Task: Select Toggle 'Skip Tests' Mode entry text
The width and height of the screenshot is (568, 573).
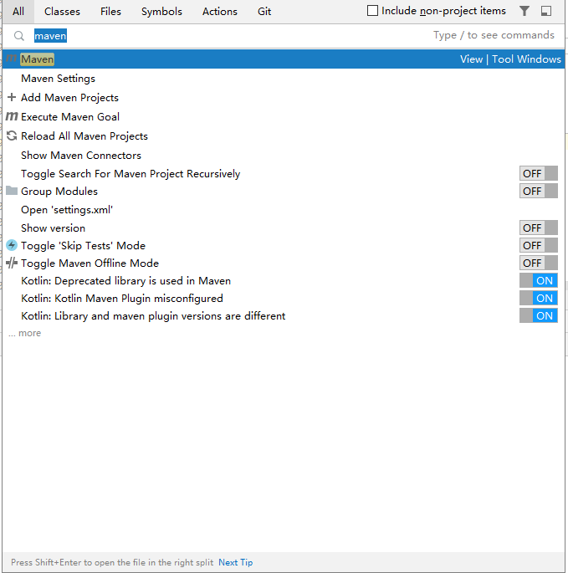Action: 84,246
